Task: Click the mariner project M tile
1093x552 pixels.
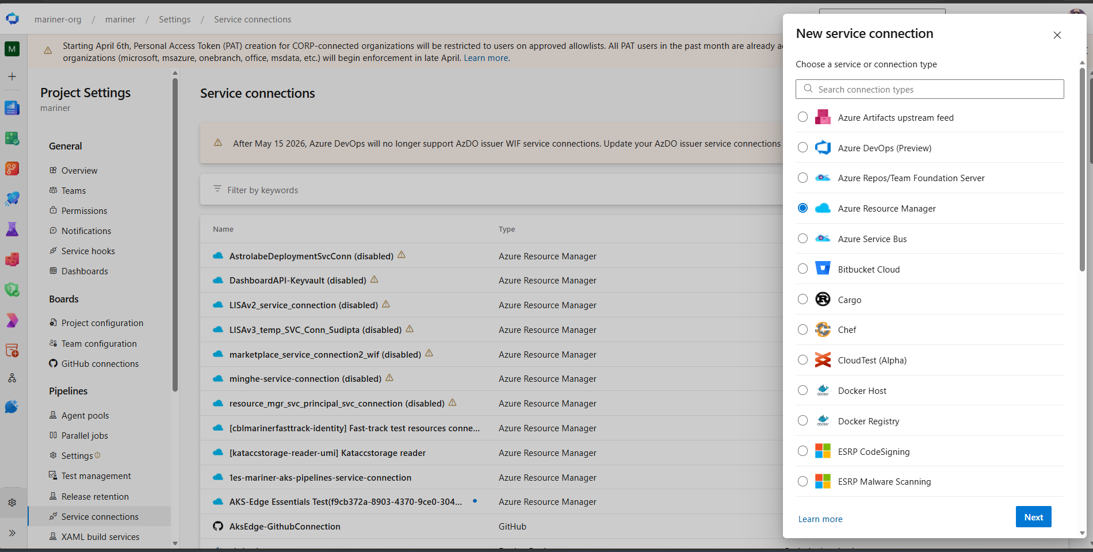Action: (x=12, y=49)
